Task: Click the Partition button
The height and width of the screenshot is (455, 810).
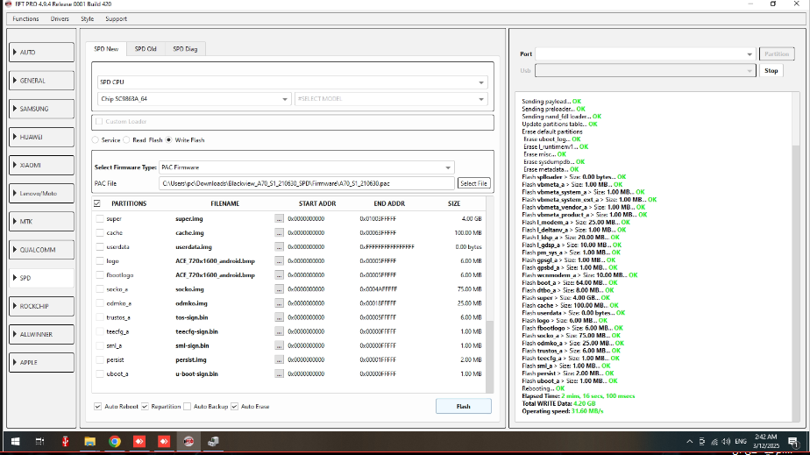Action: coord(777,53)
